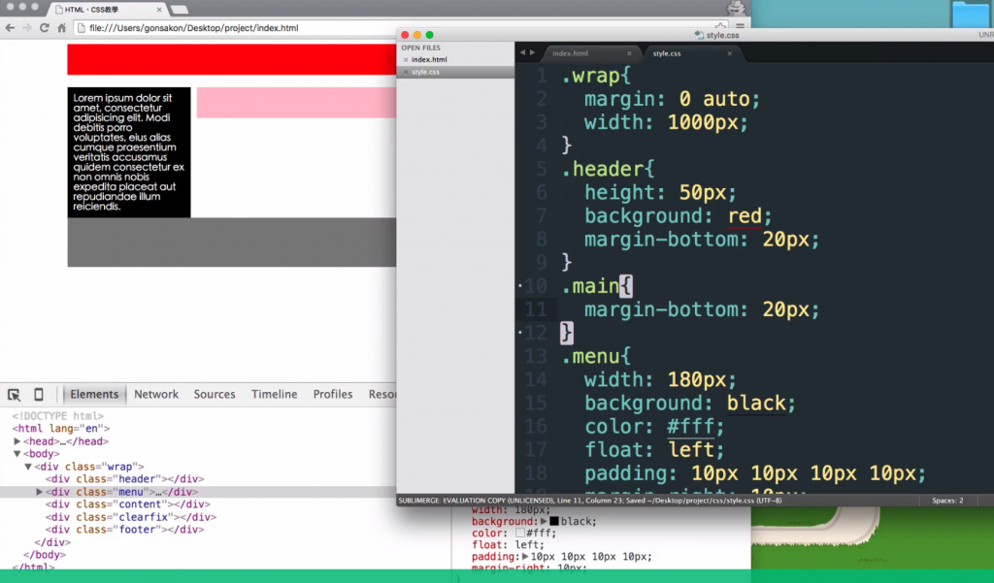Switch to the Elements tab in DevTools
Viewport: 994px width, 583px height.
94,394
